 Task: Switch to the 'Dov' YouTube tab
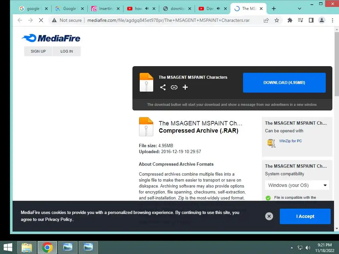click(210, 9)
